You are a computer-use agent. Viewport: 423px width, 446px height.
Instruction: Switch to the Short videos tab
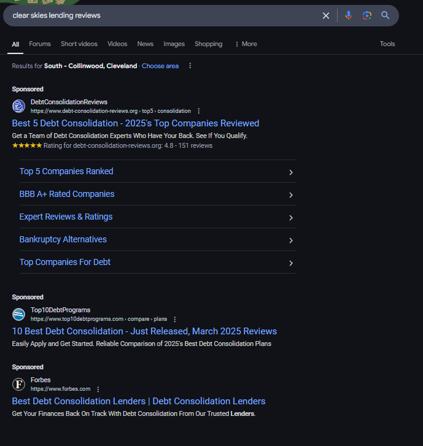tap(79, 44)
